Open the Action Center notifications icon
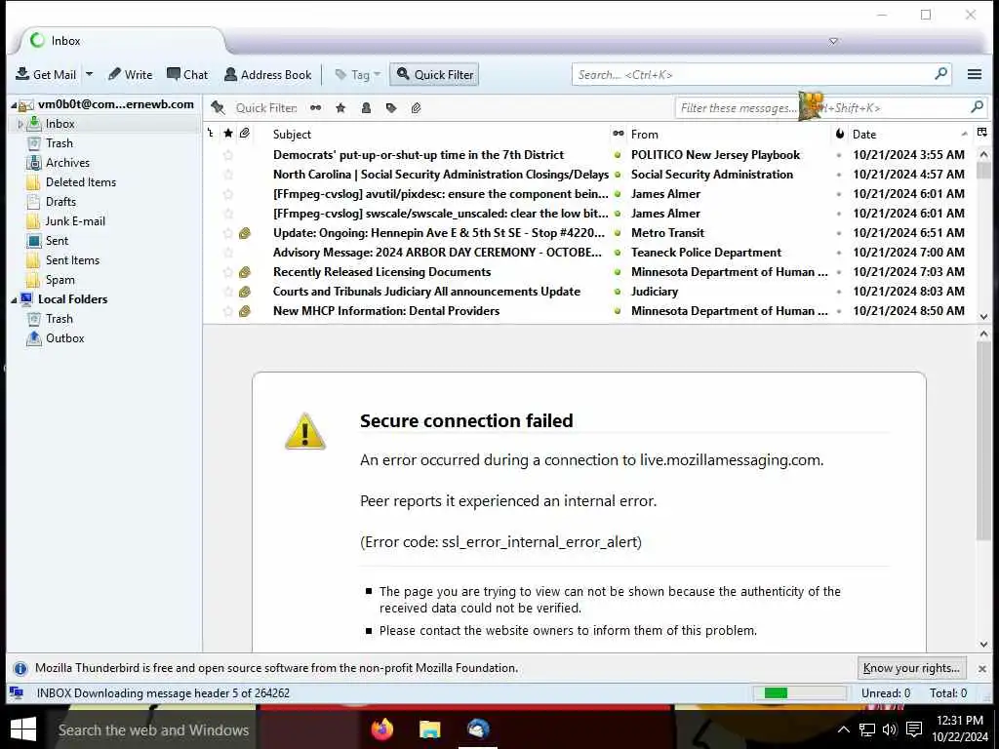This screenshot has height=749, width=999. click(914, 729)
